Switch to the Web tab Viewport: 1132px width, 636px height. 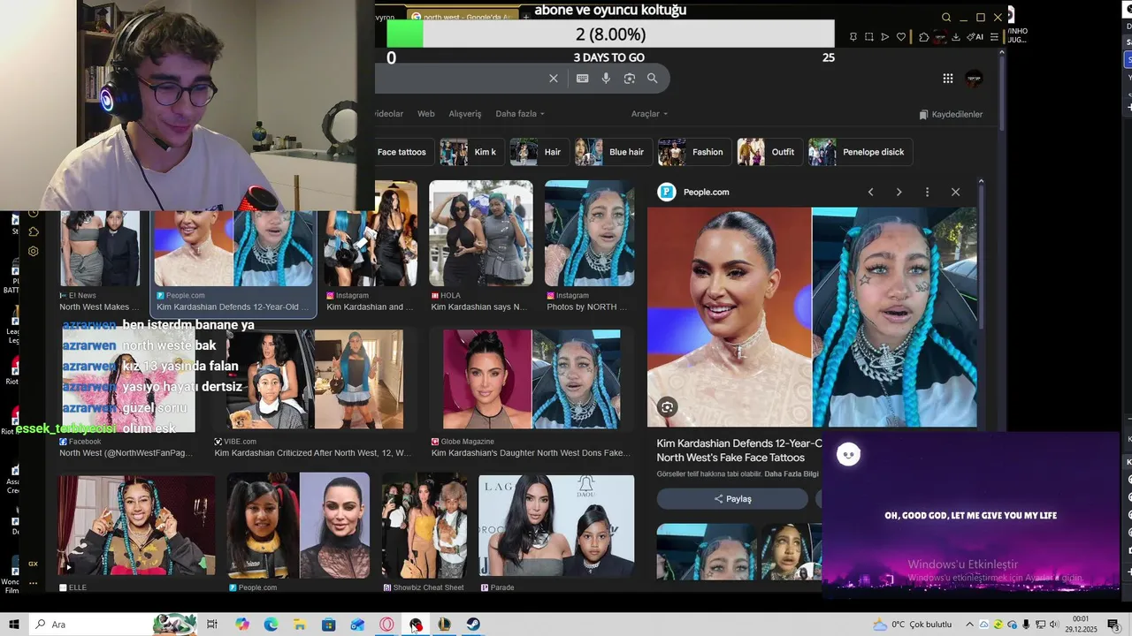click(426, 114)
